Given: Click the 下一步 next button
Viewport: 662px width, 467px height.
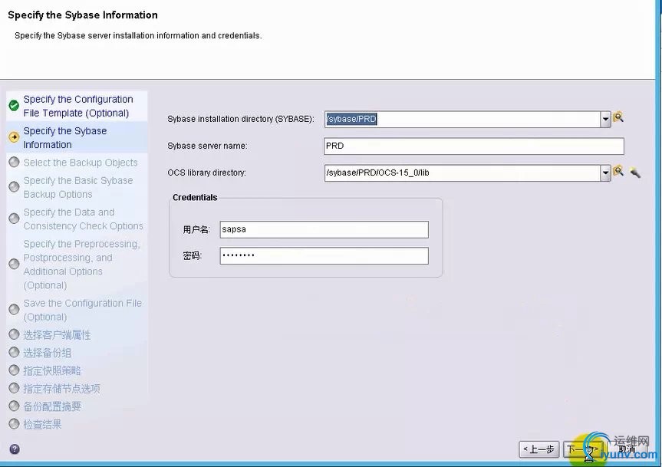Looking at the screenshot, I should [583, 449].
